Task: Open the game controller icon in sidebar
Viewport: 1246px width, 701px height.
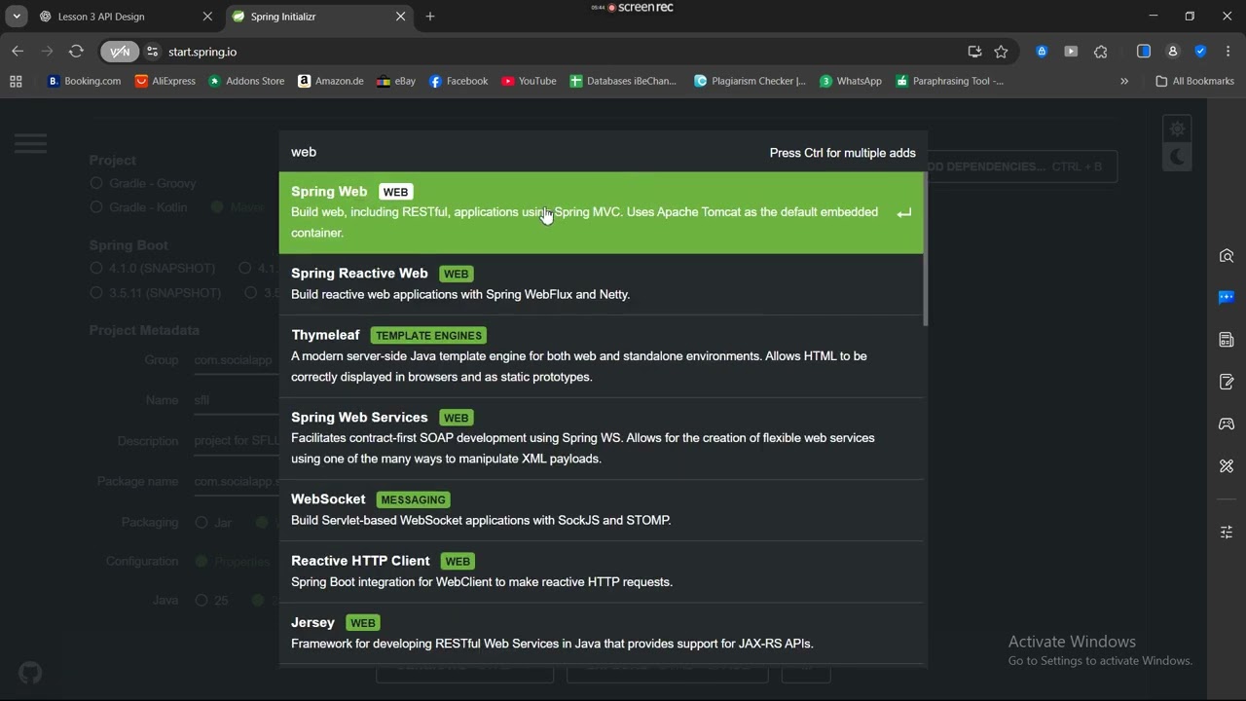Action: pos(1227,424)
